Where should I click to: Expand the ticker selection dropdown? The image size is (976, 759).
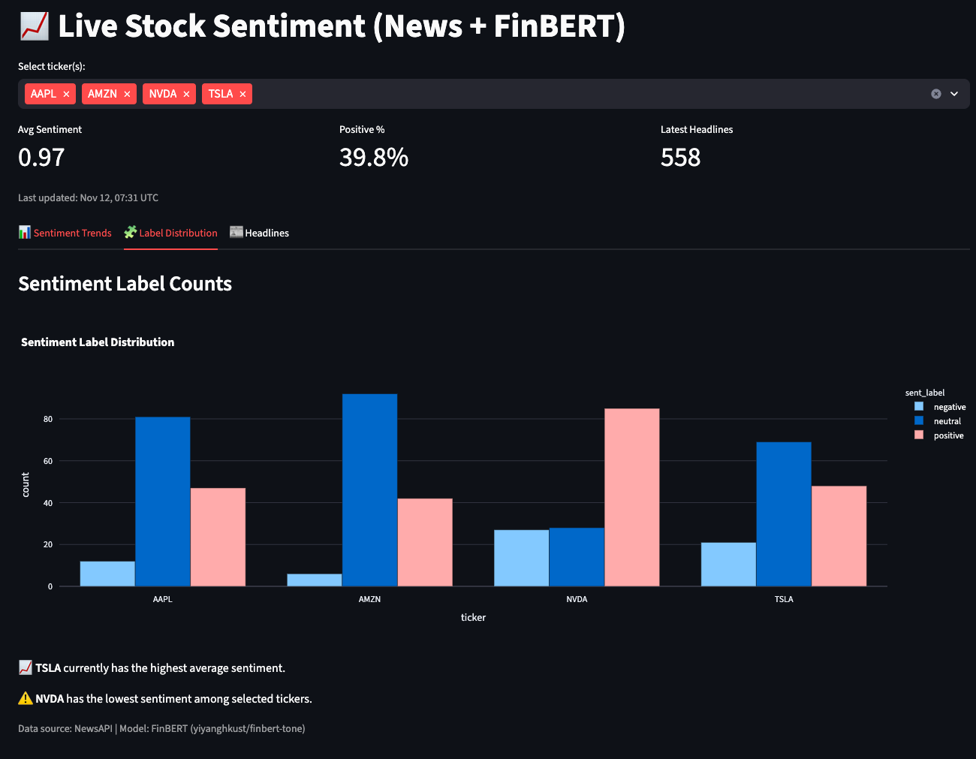pos(954,94)
